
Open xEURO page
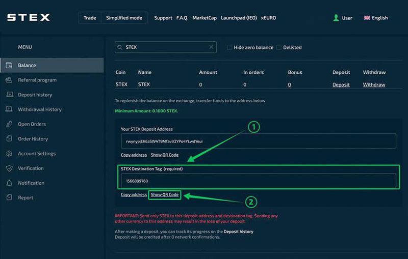269,18
